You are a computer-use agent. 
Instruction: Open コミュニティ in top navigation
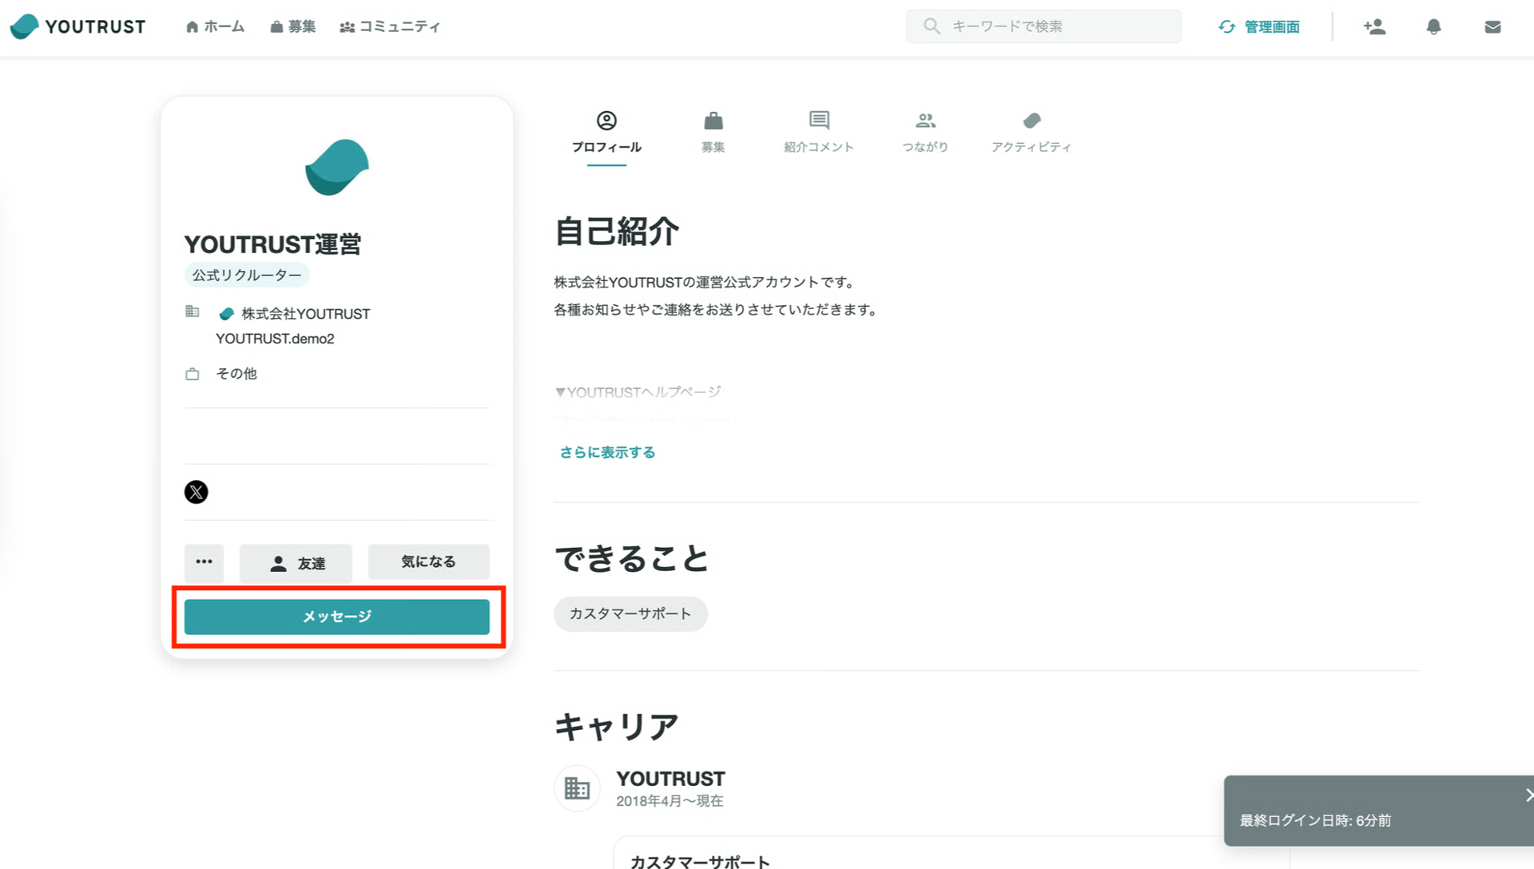tap(390, 26)
